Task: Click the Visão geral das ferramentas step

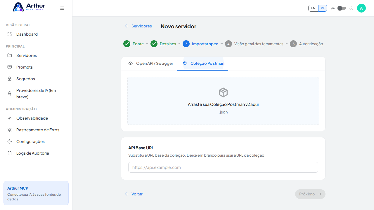Action: [x=259, y=44]
